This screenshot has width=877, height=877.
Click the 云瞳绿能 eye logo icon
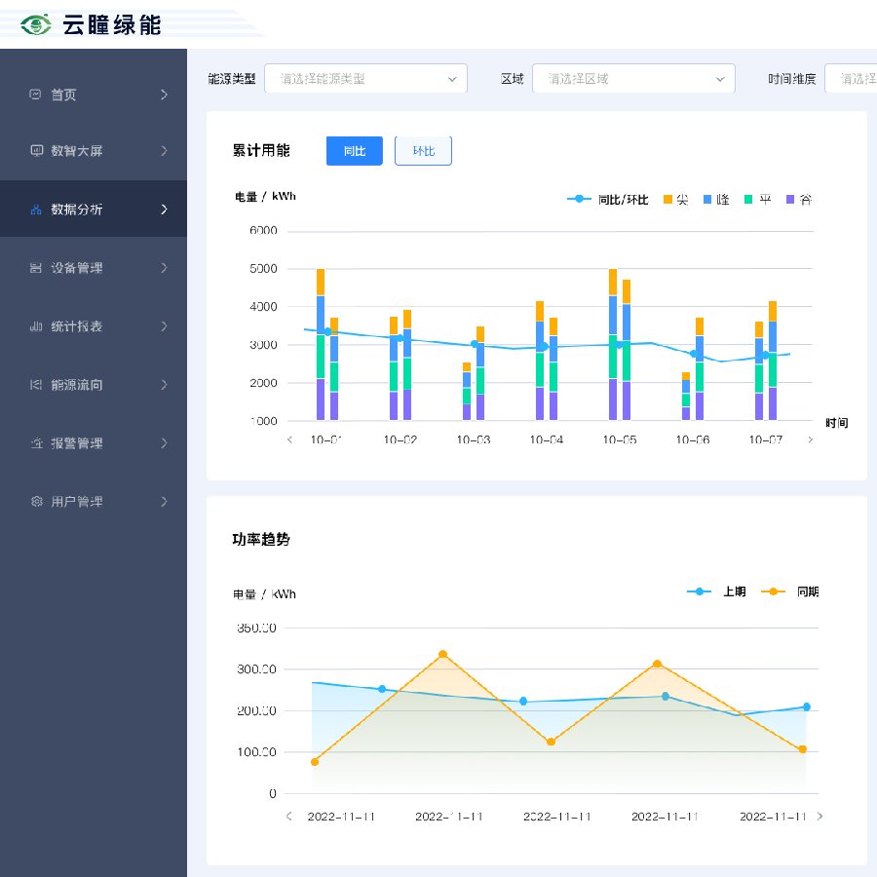37,24
